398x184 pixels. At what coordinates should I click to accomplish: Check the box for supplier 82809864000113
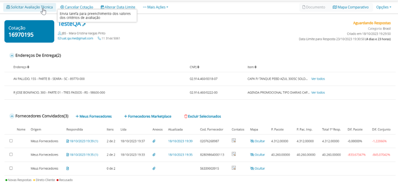click(11, 154)
